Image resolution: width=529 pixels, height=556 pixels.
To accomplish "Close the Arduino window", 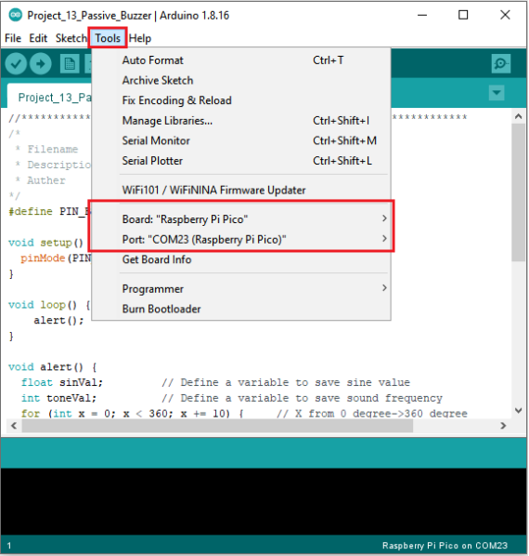I will (505, 15).
